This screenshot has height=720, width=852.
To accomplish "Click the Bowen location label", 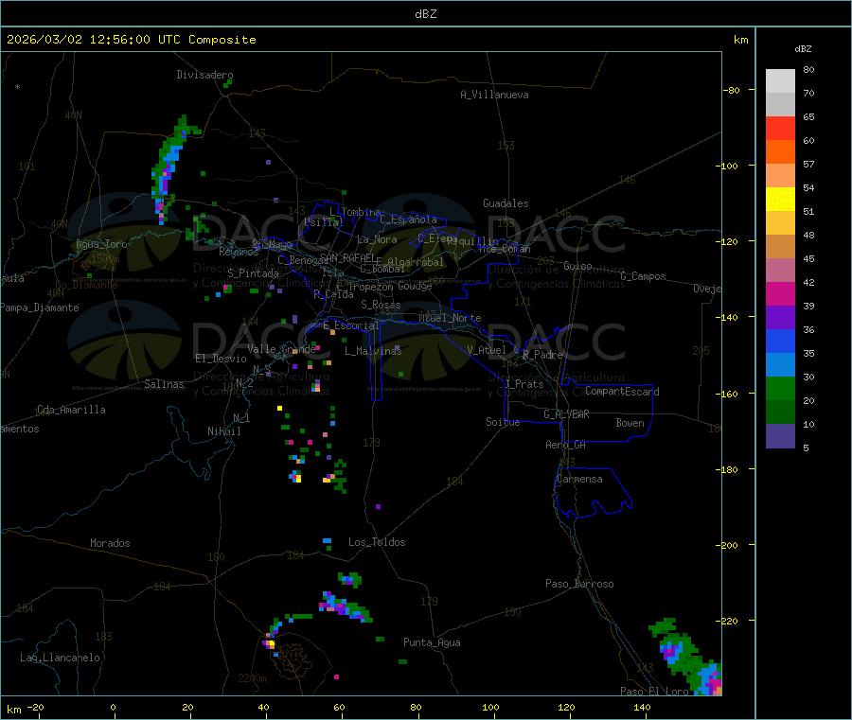I will tap(630, 423).
